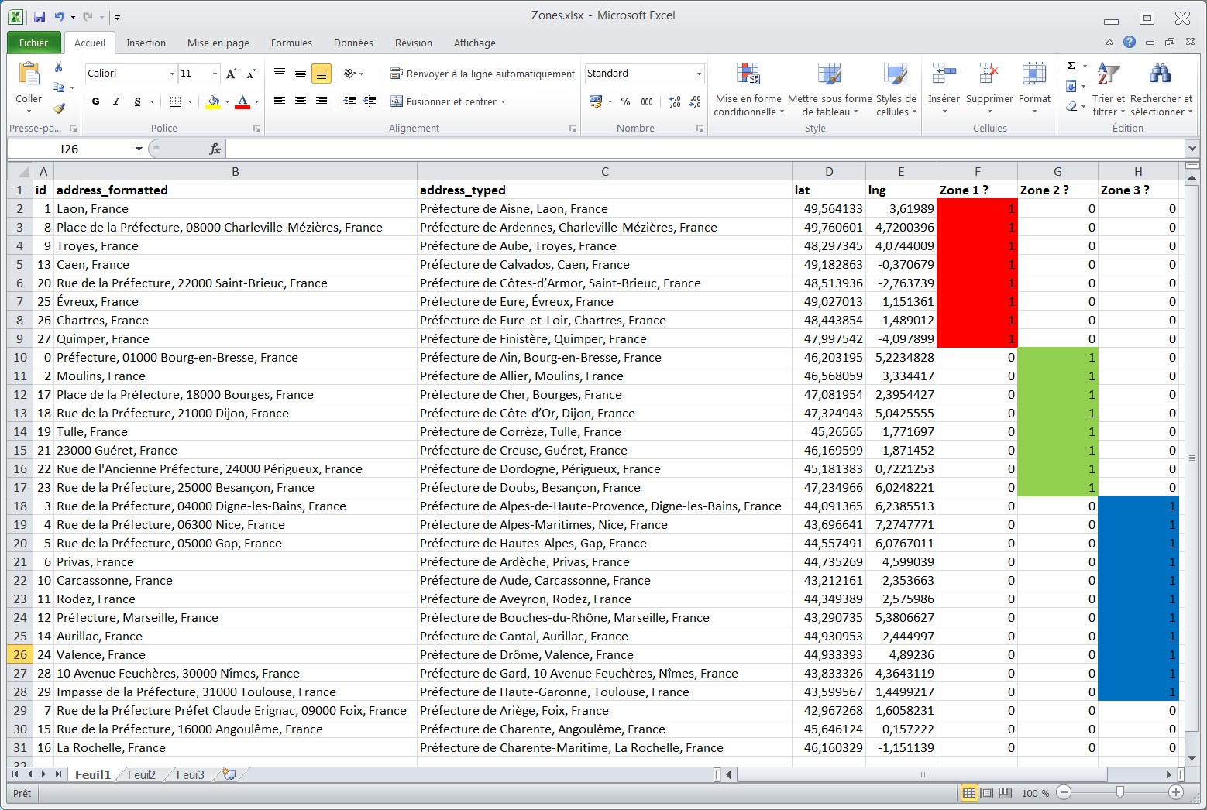1207x810 pixels.
Task: Click the insert new worksheet icon
Action: point(229,774)
